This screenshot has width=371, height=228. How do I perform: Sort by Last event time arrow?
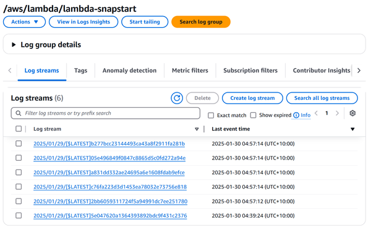tap(352, 129)
